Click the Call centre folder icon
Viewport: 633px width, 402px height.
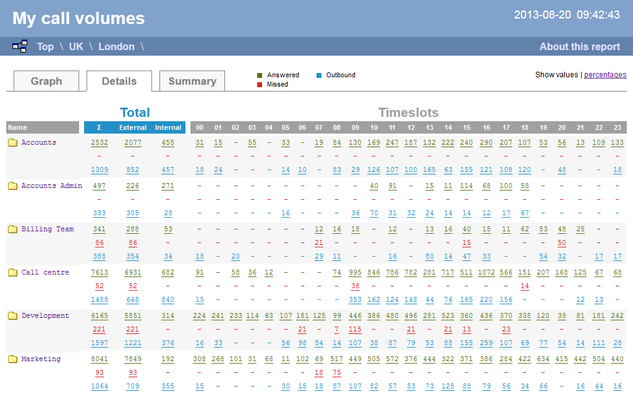[x=12, y=273]
